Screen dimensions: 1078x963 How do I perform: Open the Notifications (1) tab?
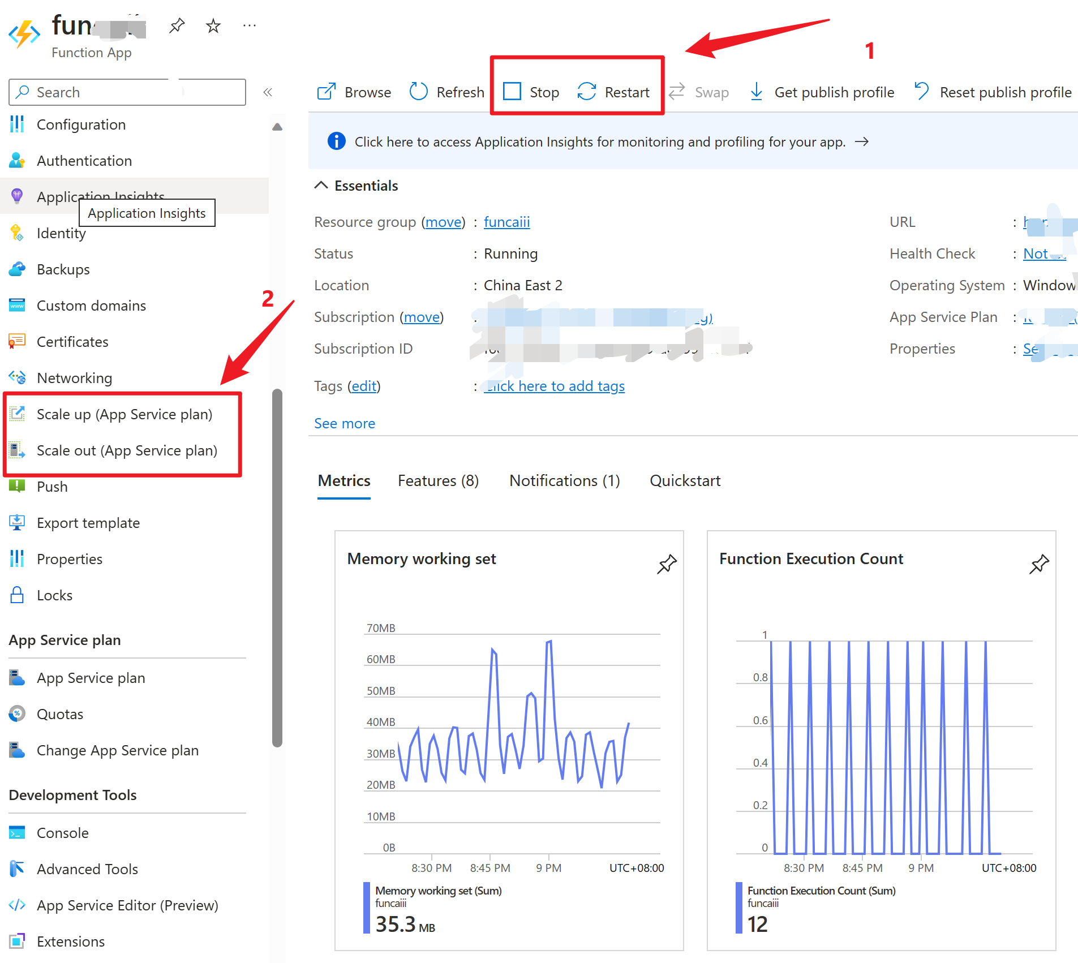564,480
